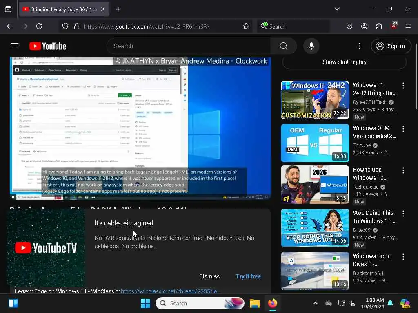Click title Windows OEM Version: What's...
The height and width of the screenshot is (313, 418).
point(374,132)
